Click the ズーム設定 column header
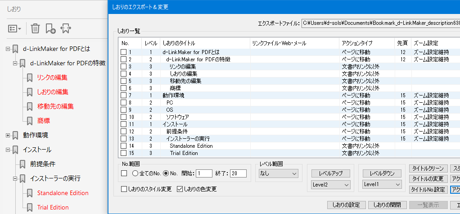Screen dimensions: 460x214 pyautogui.click(x=435, y=43)
